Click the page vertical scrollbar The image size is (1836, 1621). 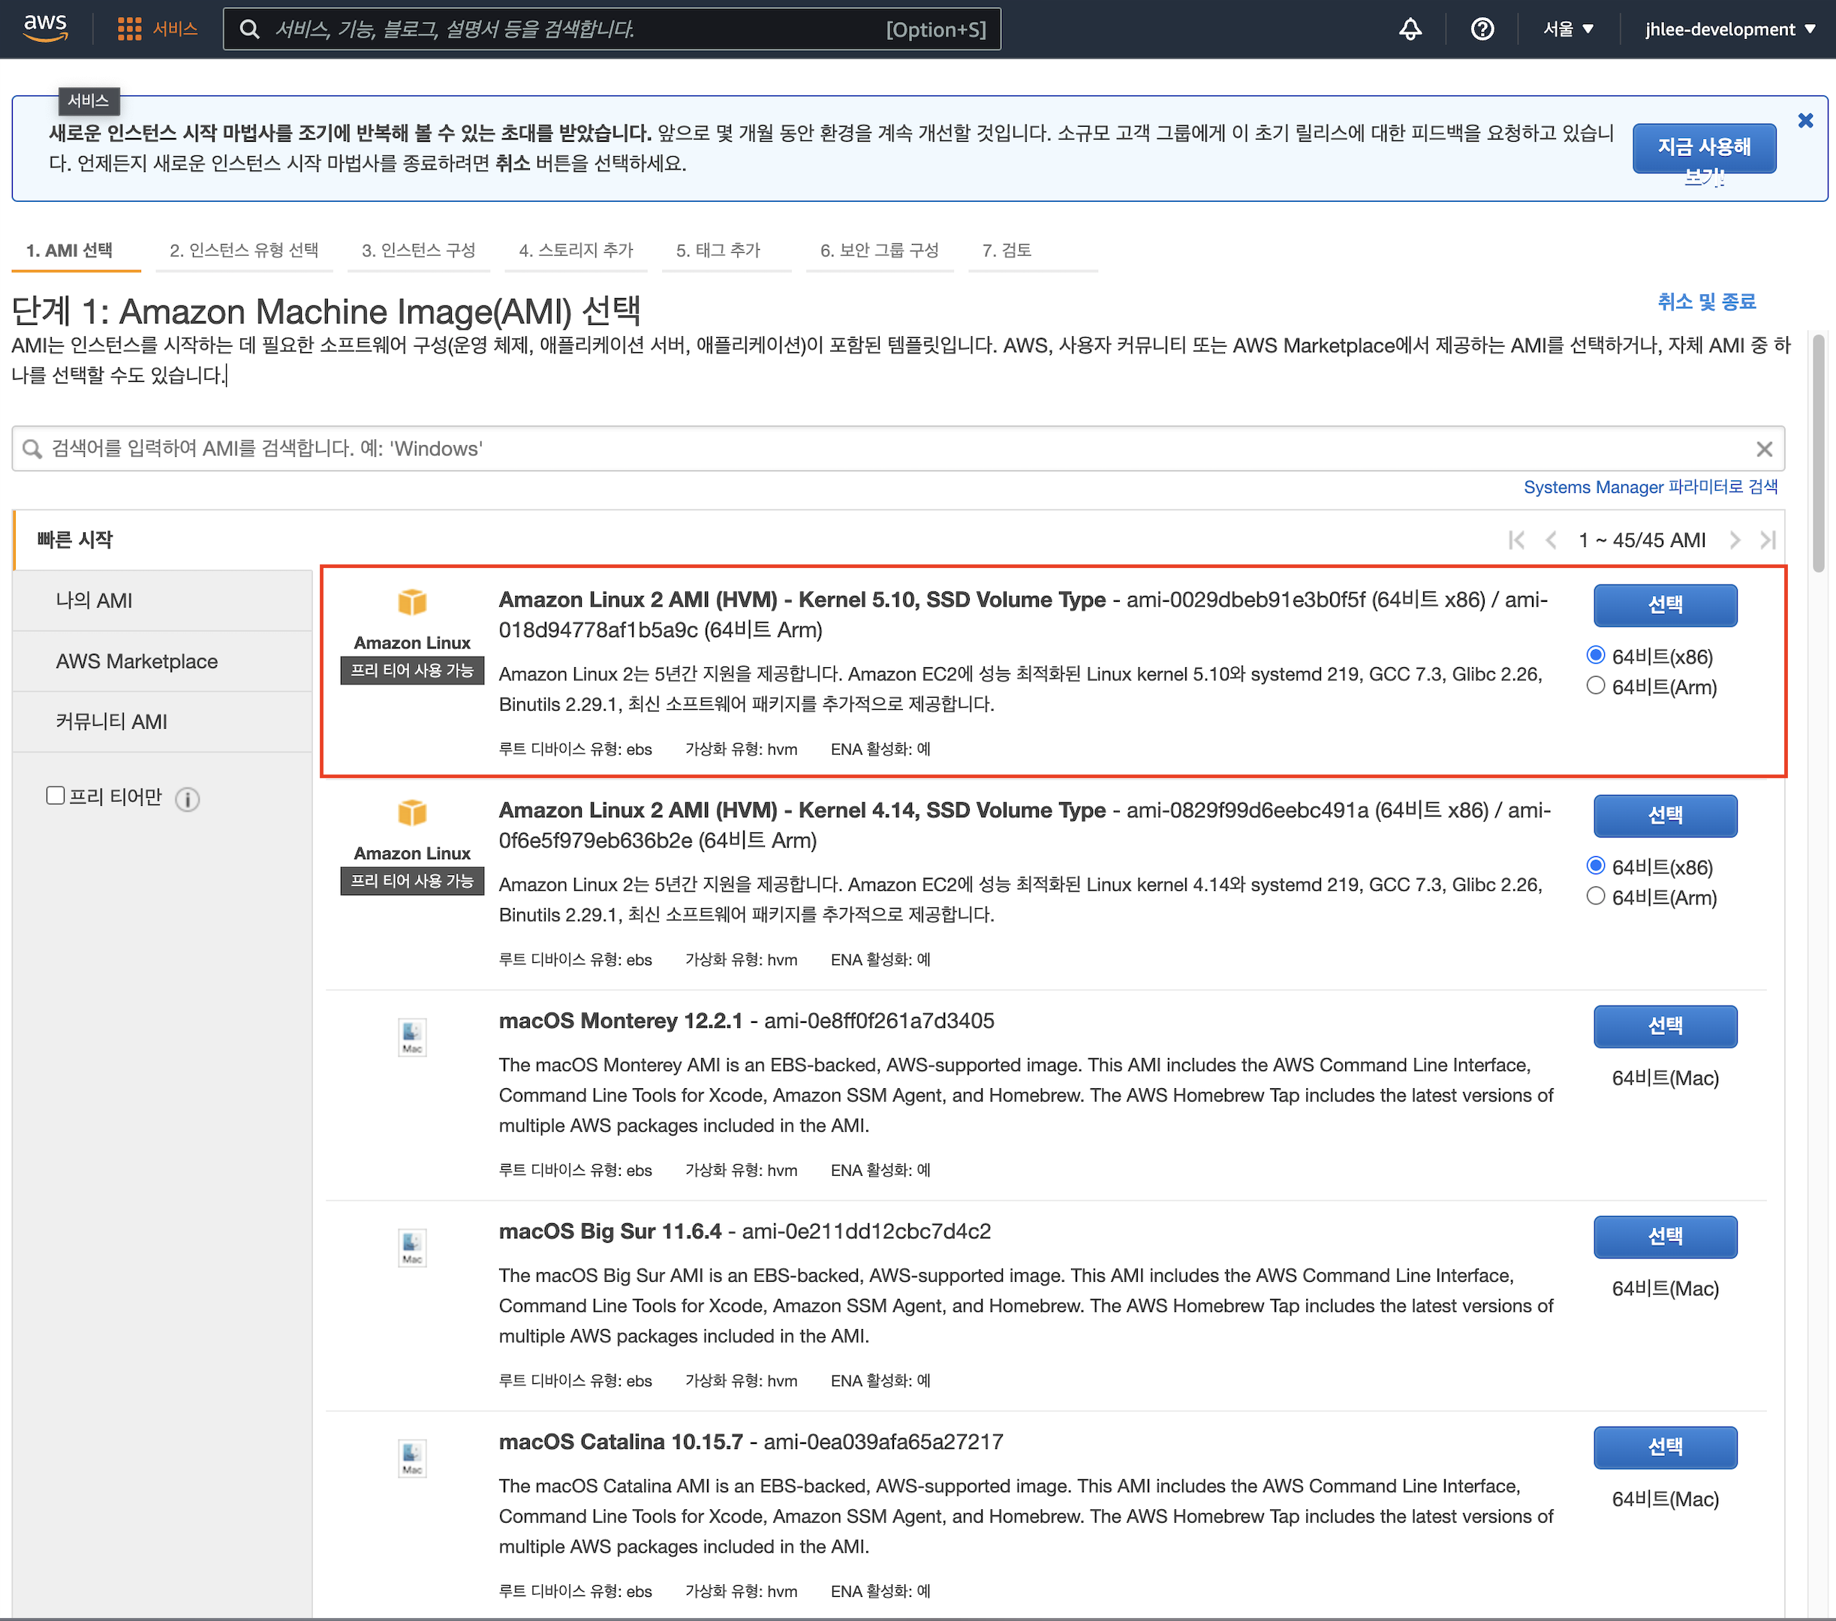1819,453
